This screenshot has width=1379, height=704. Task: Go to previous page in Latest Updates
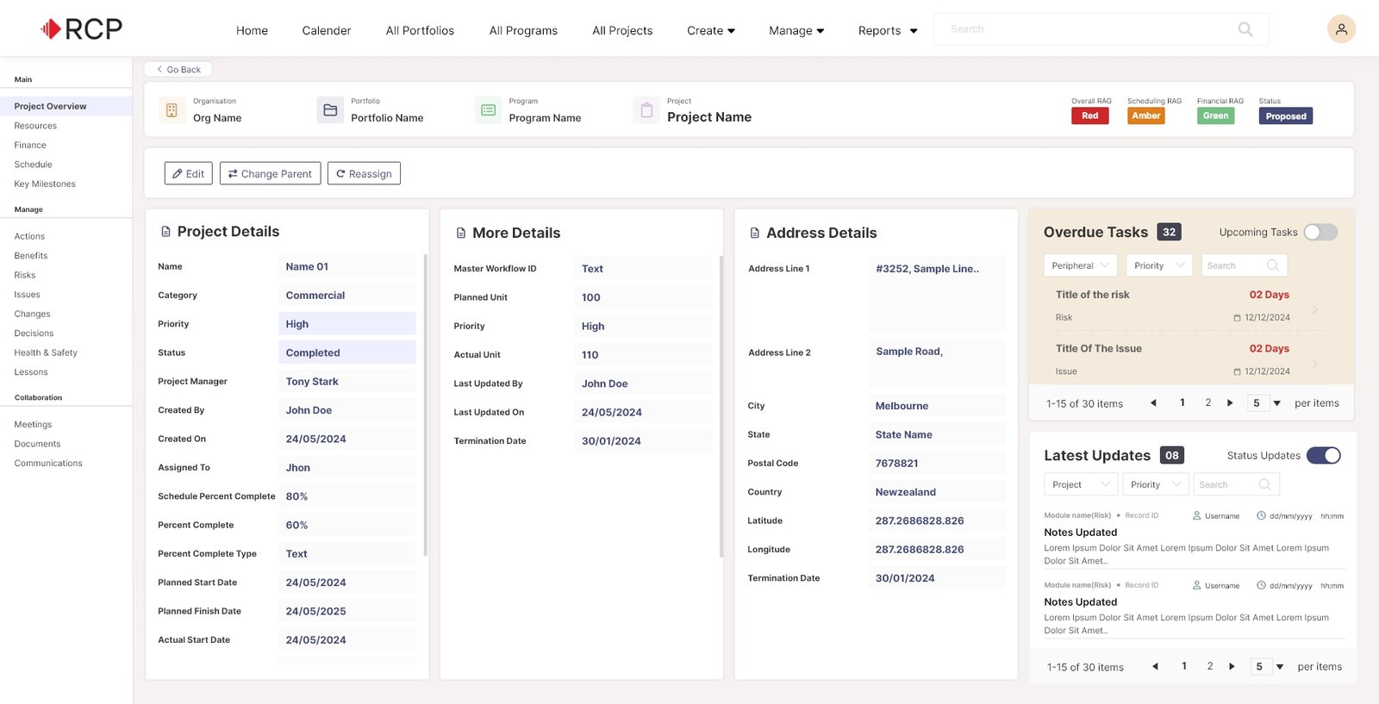point(1155,666)
